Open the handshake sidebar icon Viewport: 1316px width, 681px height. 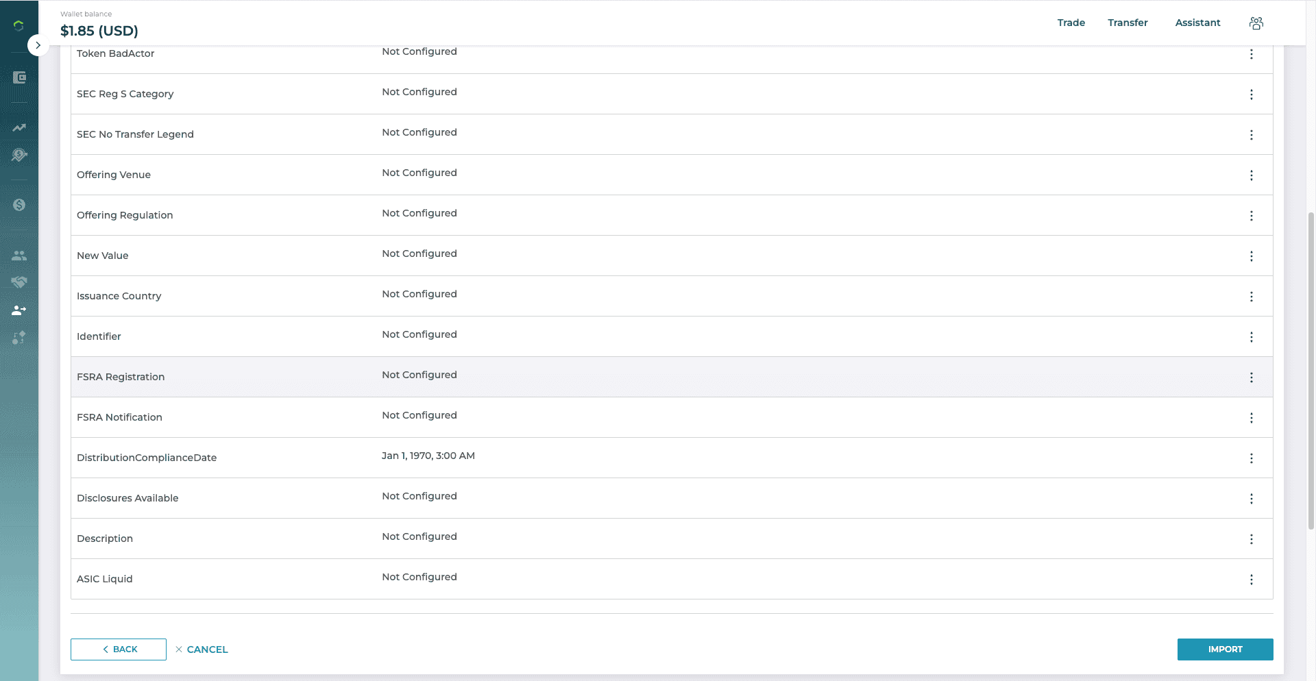19,282
